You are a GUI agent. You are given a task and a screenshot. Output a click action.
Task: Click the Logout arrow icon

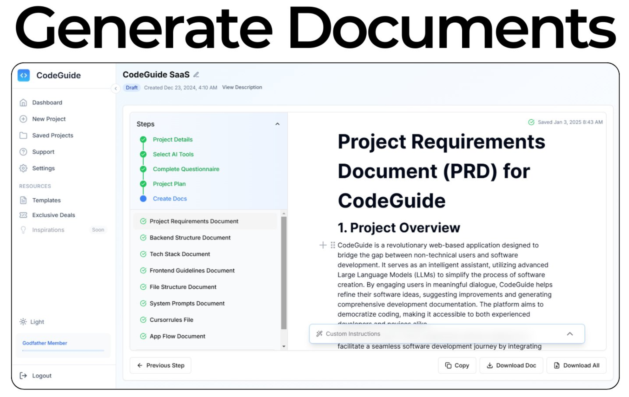click(x=23, y=376)
